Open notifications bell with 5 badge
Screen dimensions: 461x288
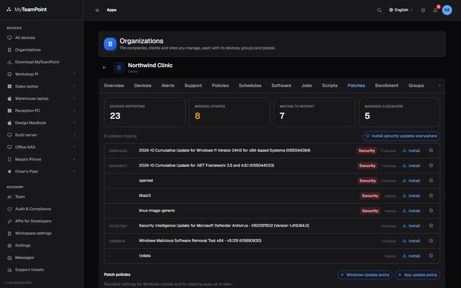435,10
